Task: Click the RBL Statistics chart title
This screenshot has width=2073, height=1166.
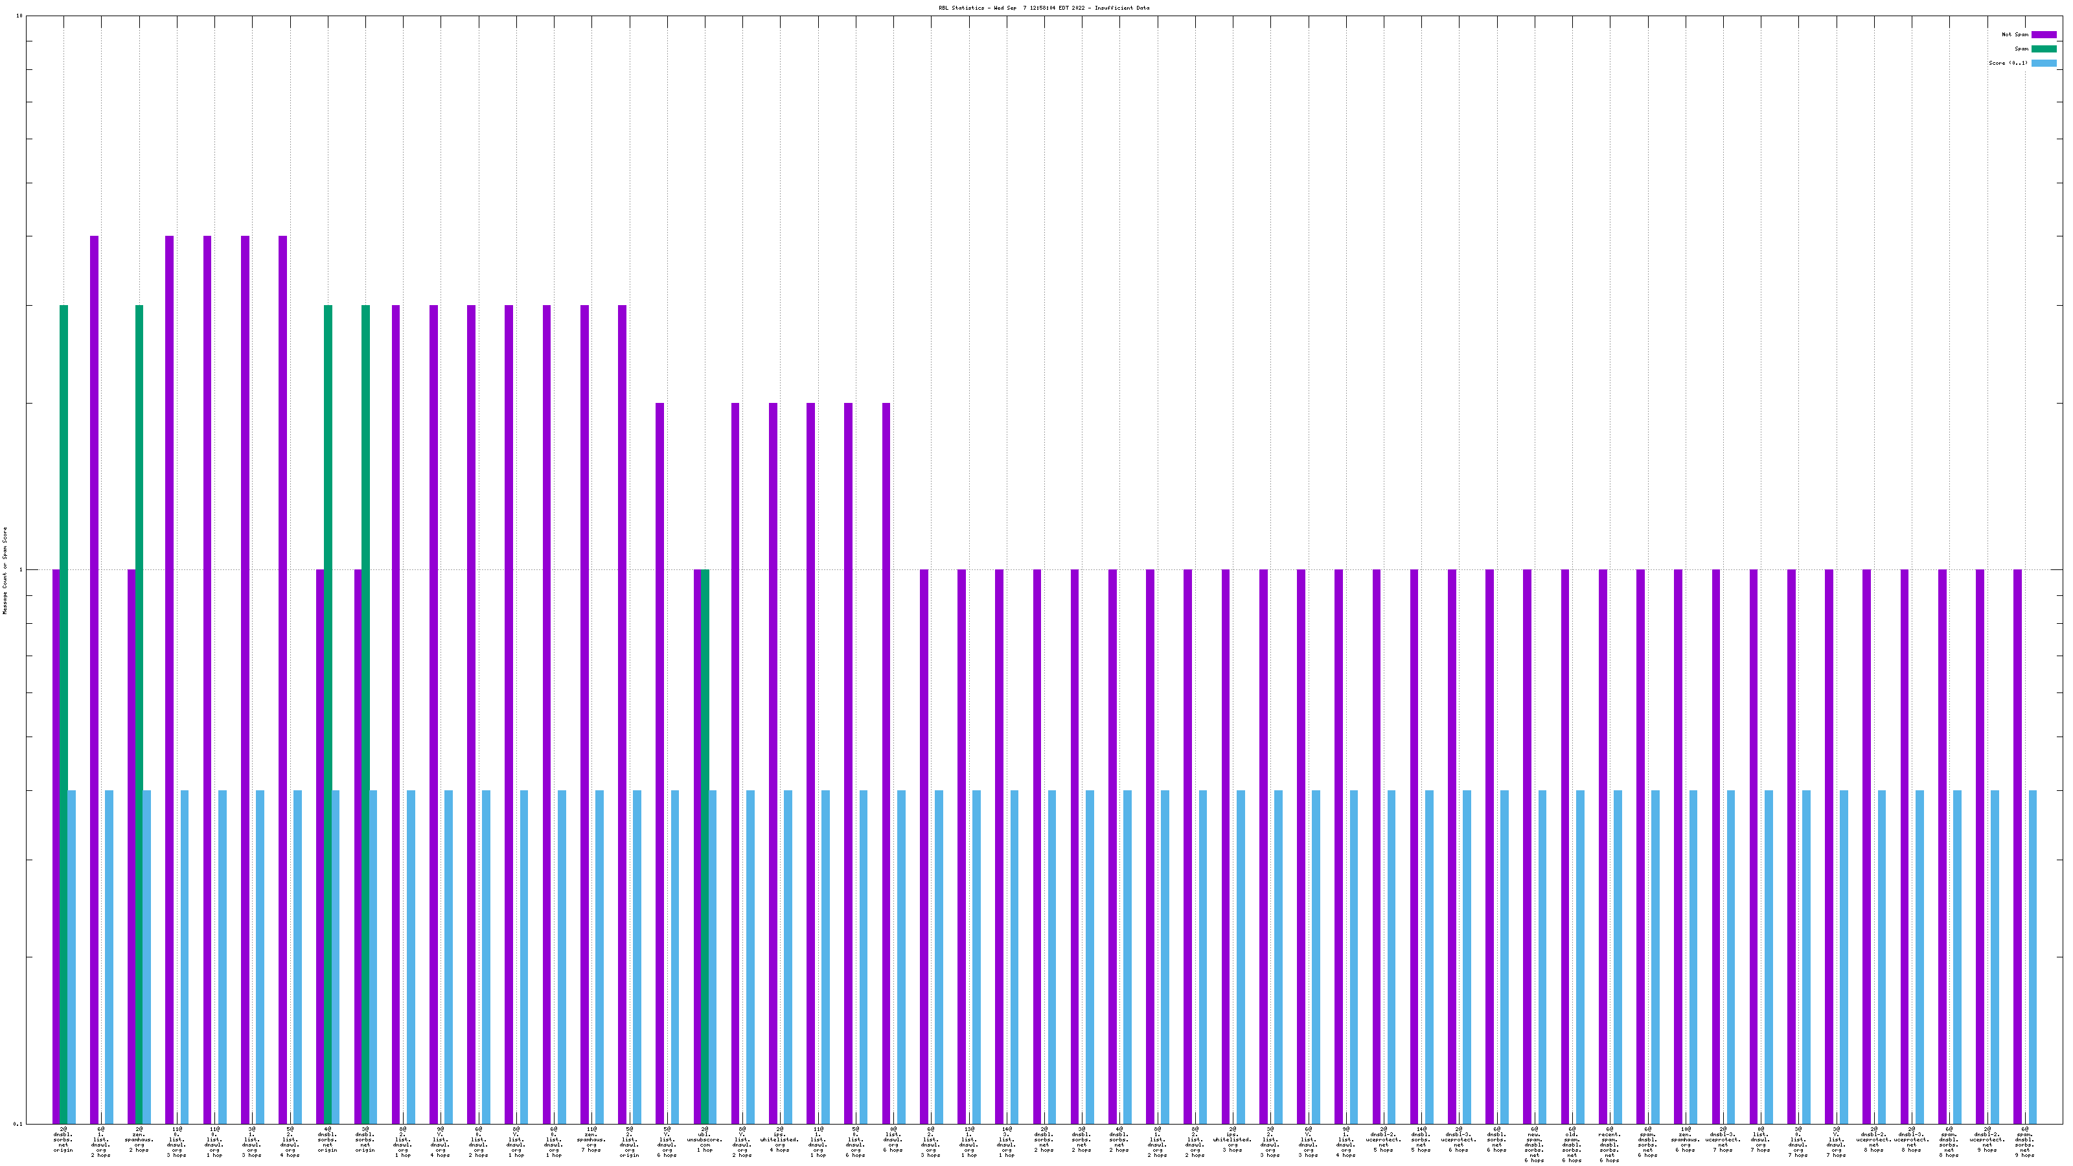Action: point(1044,8)
